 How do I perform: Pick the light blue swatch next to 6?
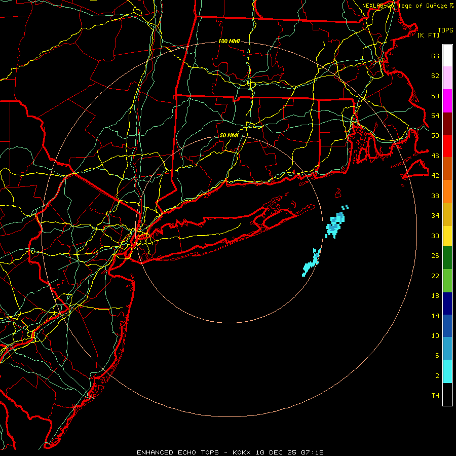click(x=447, y=349)
